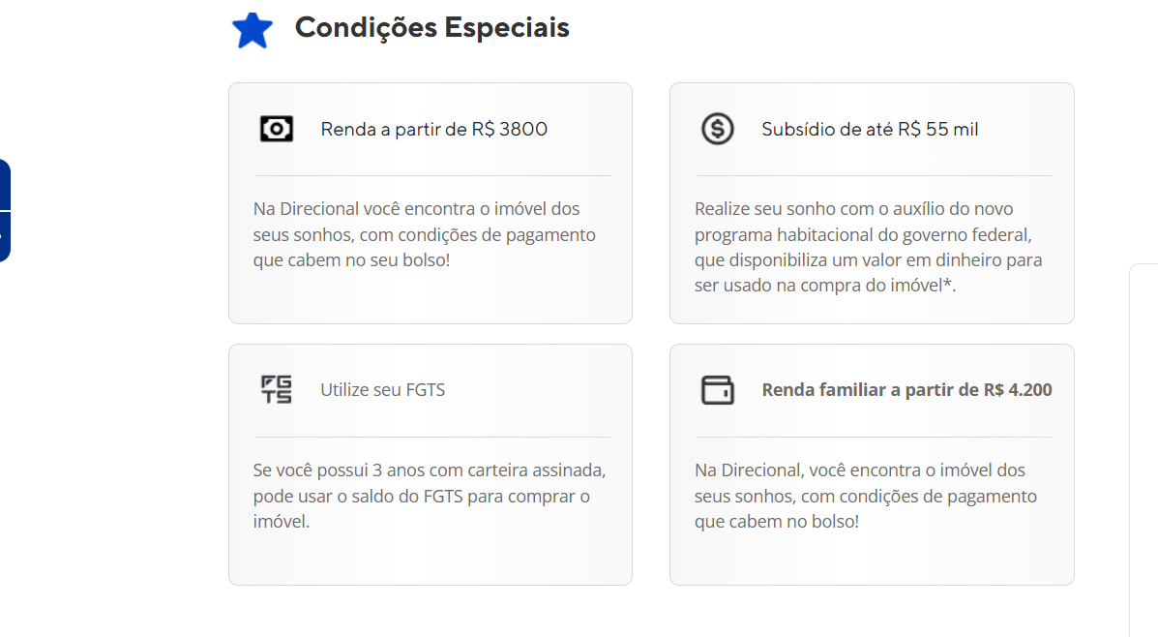Screen dimensions: 1158x637
Task: Click the divider under Renda a partir de R$ 3800
Action: tap(431, 175)
